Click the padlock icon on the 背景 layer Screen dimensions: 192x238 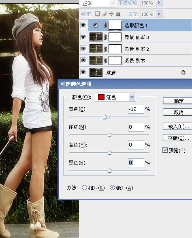pos(183,72)
